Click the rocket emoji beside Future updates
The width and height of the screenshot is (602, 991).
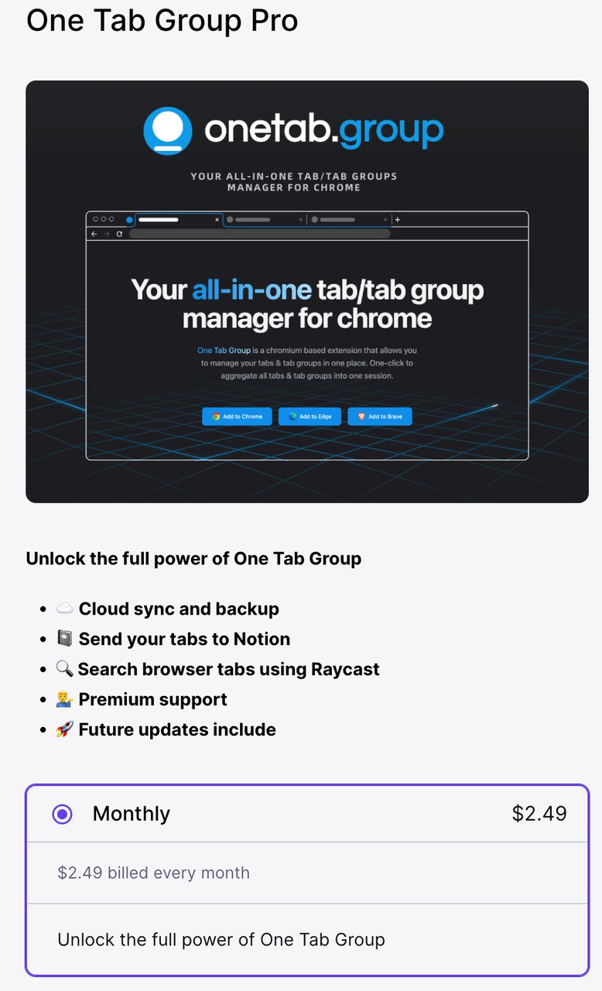tap(65, 730)
